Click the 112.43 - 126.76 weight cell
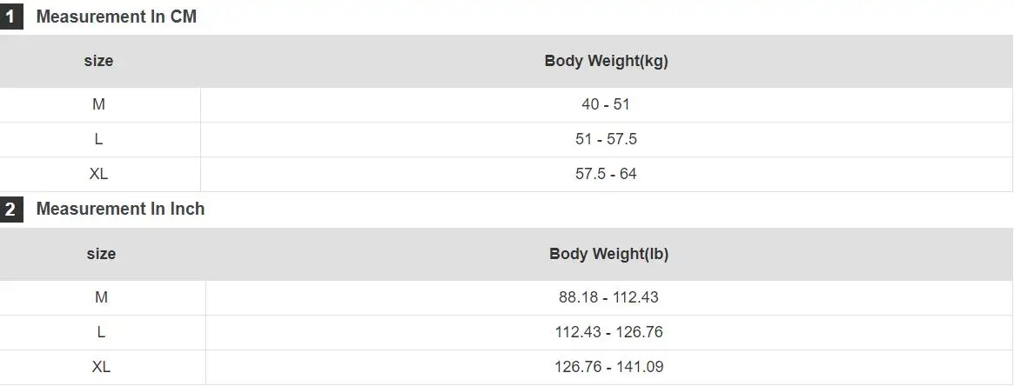 click(x=609, y=332)
